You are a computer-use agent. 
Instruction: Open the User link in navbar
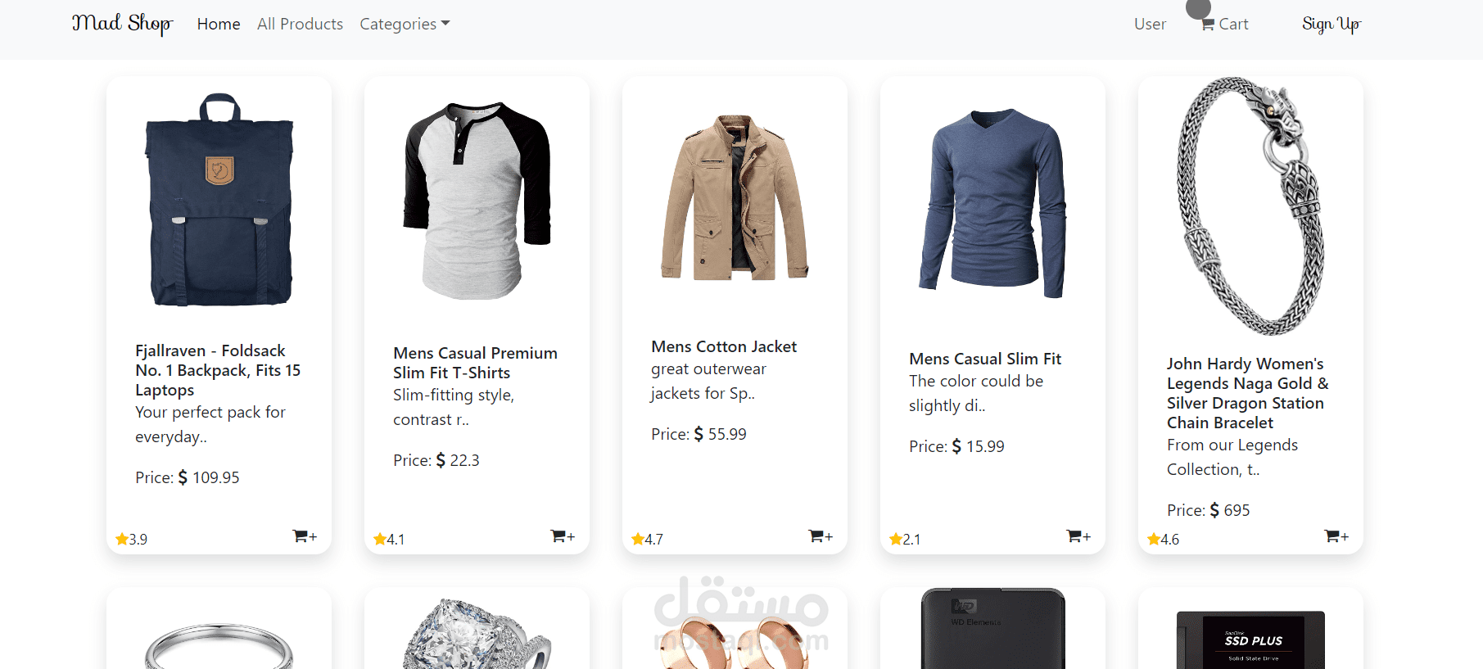pyautogui.click(x=1150, y=25)
